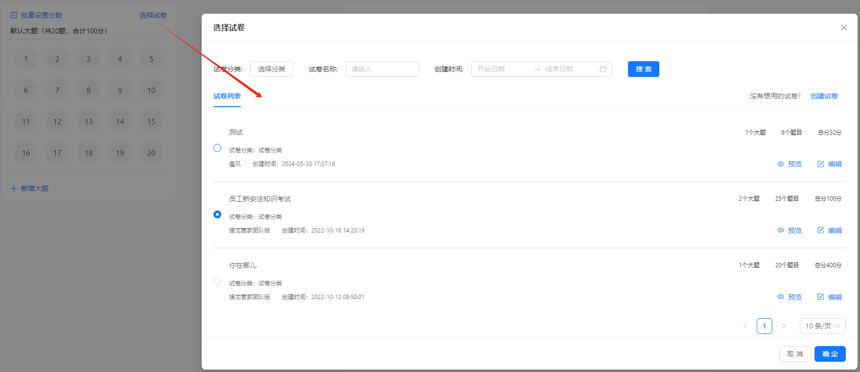The width and height of the screenshot is (860, 372).
Task: Click edit pencil icon for 你在哪儿
Action: click(x=821, y=297)
